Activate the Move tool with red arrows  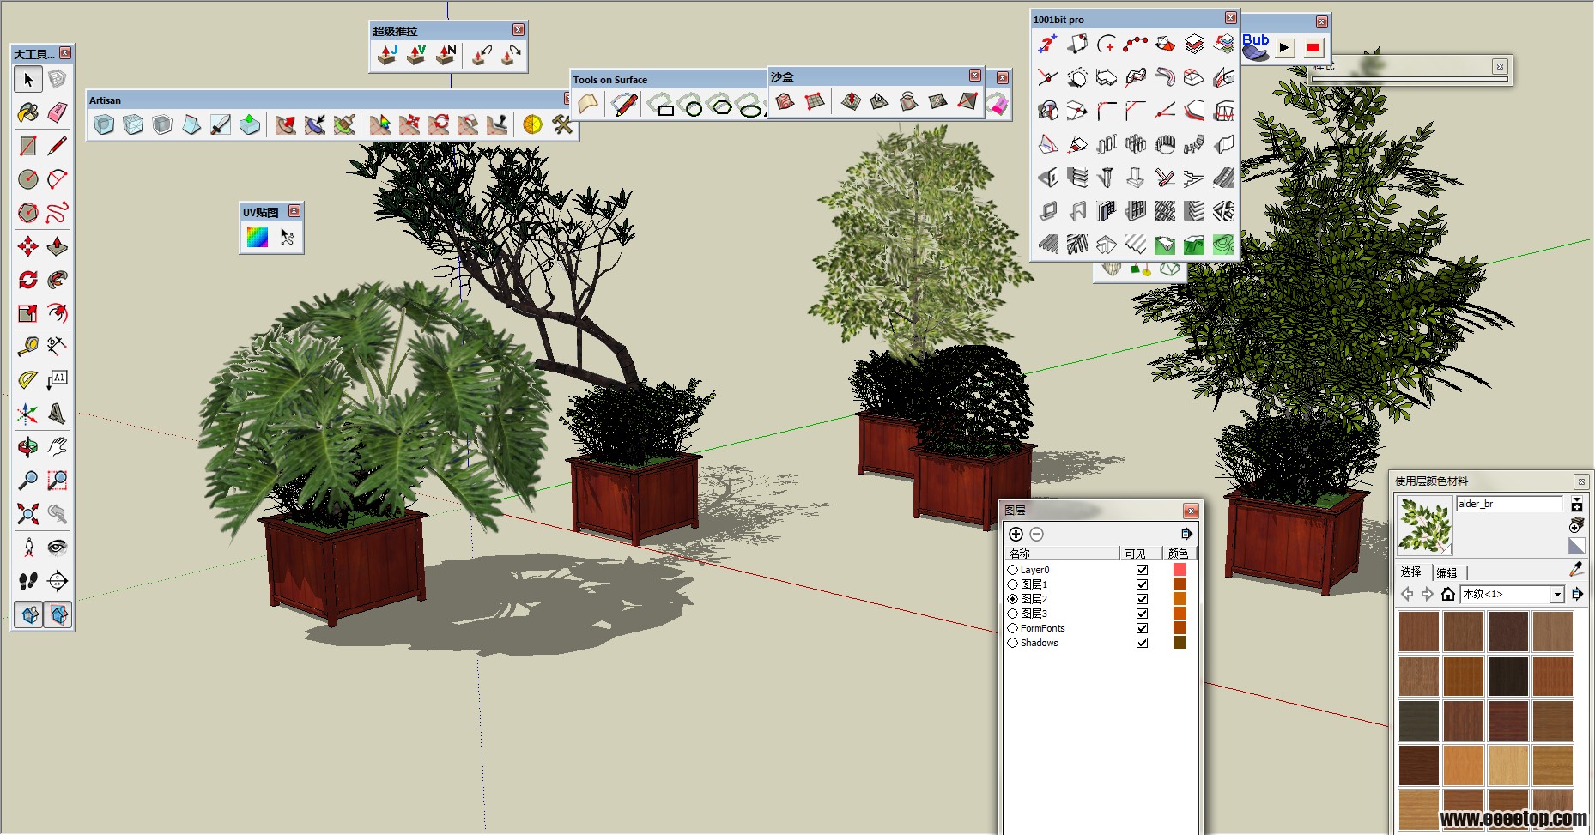coord(28,247)
